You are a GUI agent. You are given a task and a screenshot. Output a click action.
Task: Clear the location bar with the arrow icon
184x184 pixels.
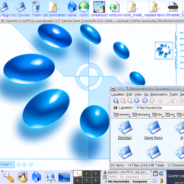(x=115, y=108)
